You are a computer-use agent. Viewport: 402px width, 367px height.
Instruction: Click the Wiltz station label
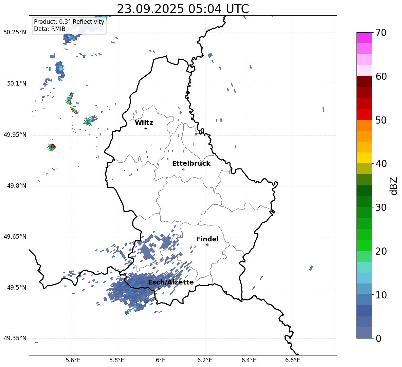(144, 123)
